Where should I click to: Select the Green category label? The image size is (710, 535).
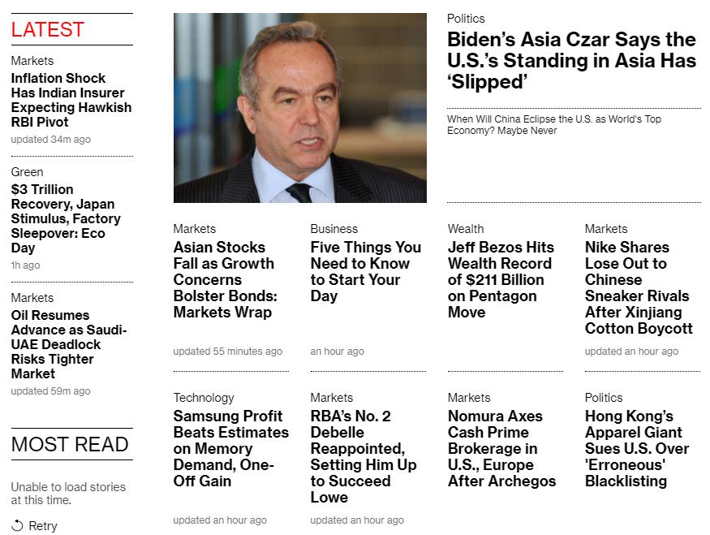27,172
